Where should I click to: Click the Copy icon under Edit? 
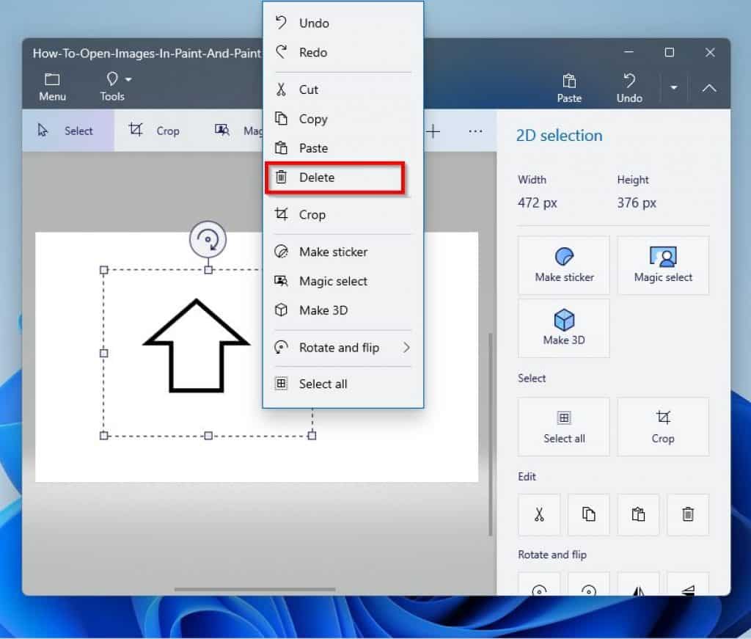point(589,514)
